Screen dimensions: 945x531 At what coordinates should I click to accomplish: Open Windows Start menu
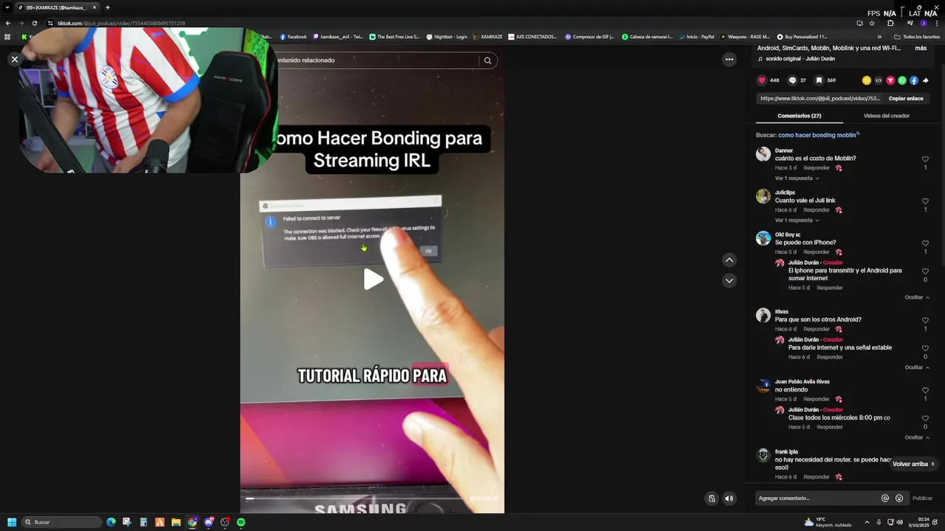[x=12, y=522]
